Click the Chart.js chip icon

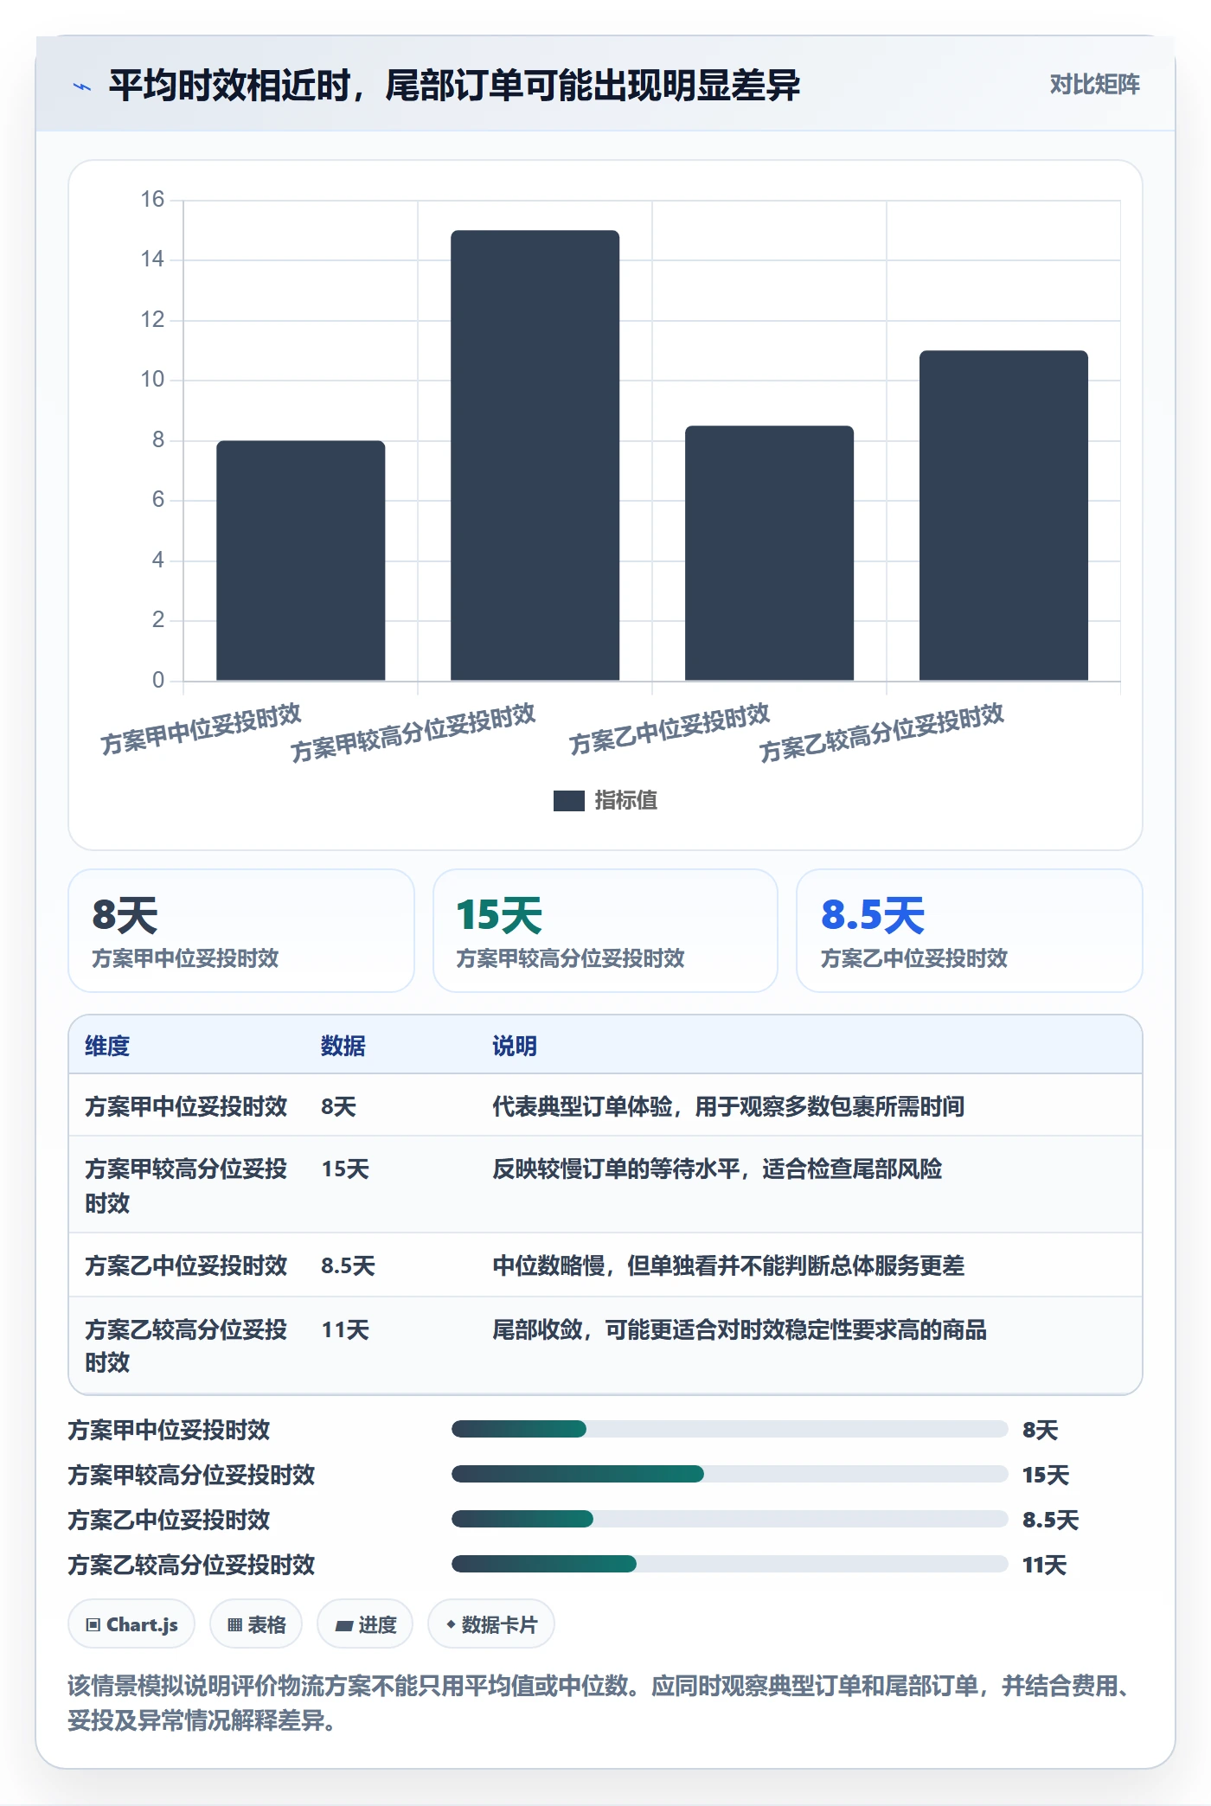93,1625
